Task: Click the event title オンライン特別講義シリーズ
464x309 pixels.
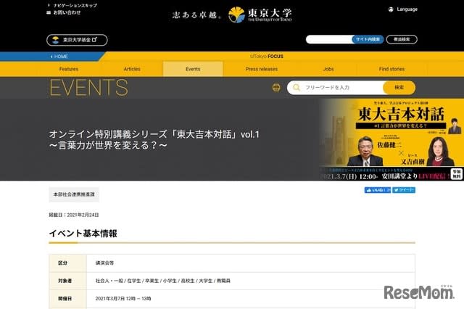Action: [154, 140]
